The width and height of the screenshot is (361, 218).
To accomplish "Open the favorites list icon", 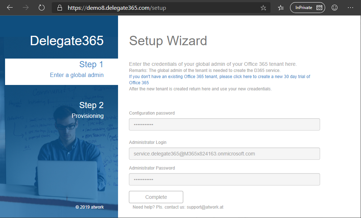I will point(281,8).
